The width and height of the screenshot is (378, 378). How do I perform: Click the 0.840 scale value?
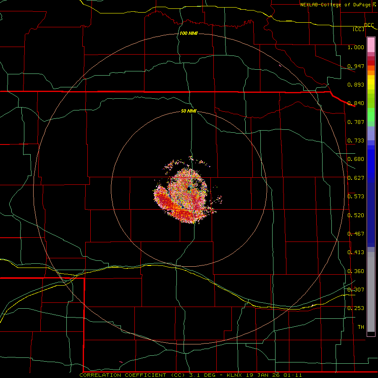pyautogui.click(x=356, y=103)
